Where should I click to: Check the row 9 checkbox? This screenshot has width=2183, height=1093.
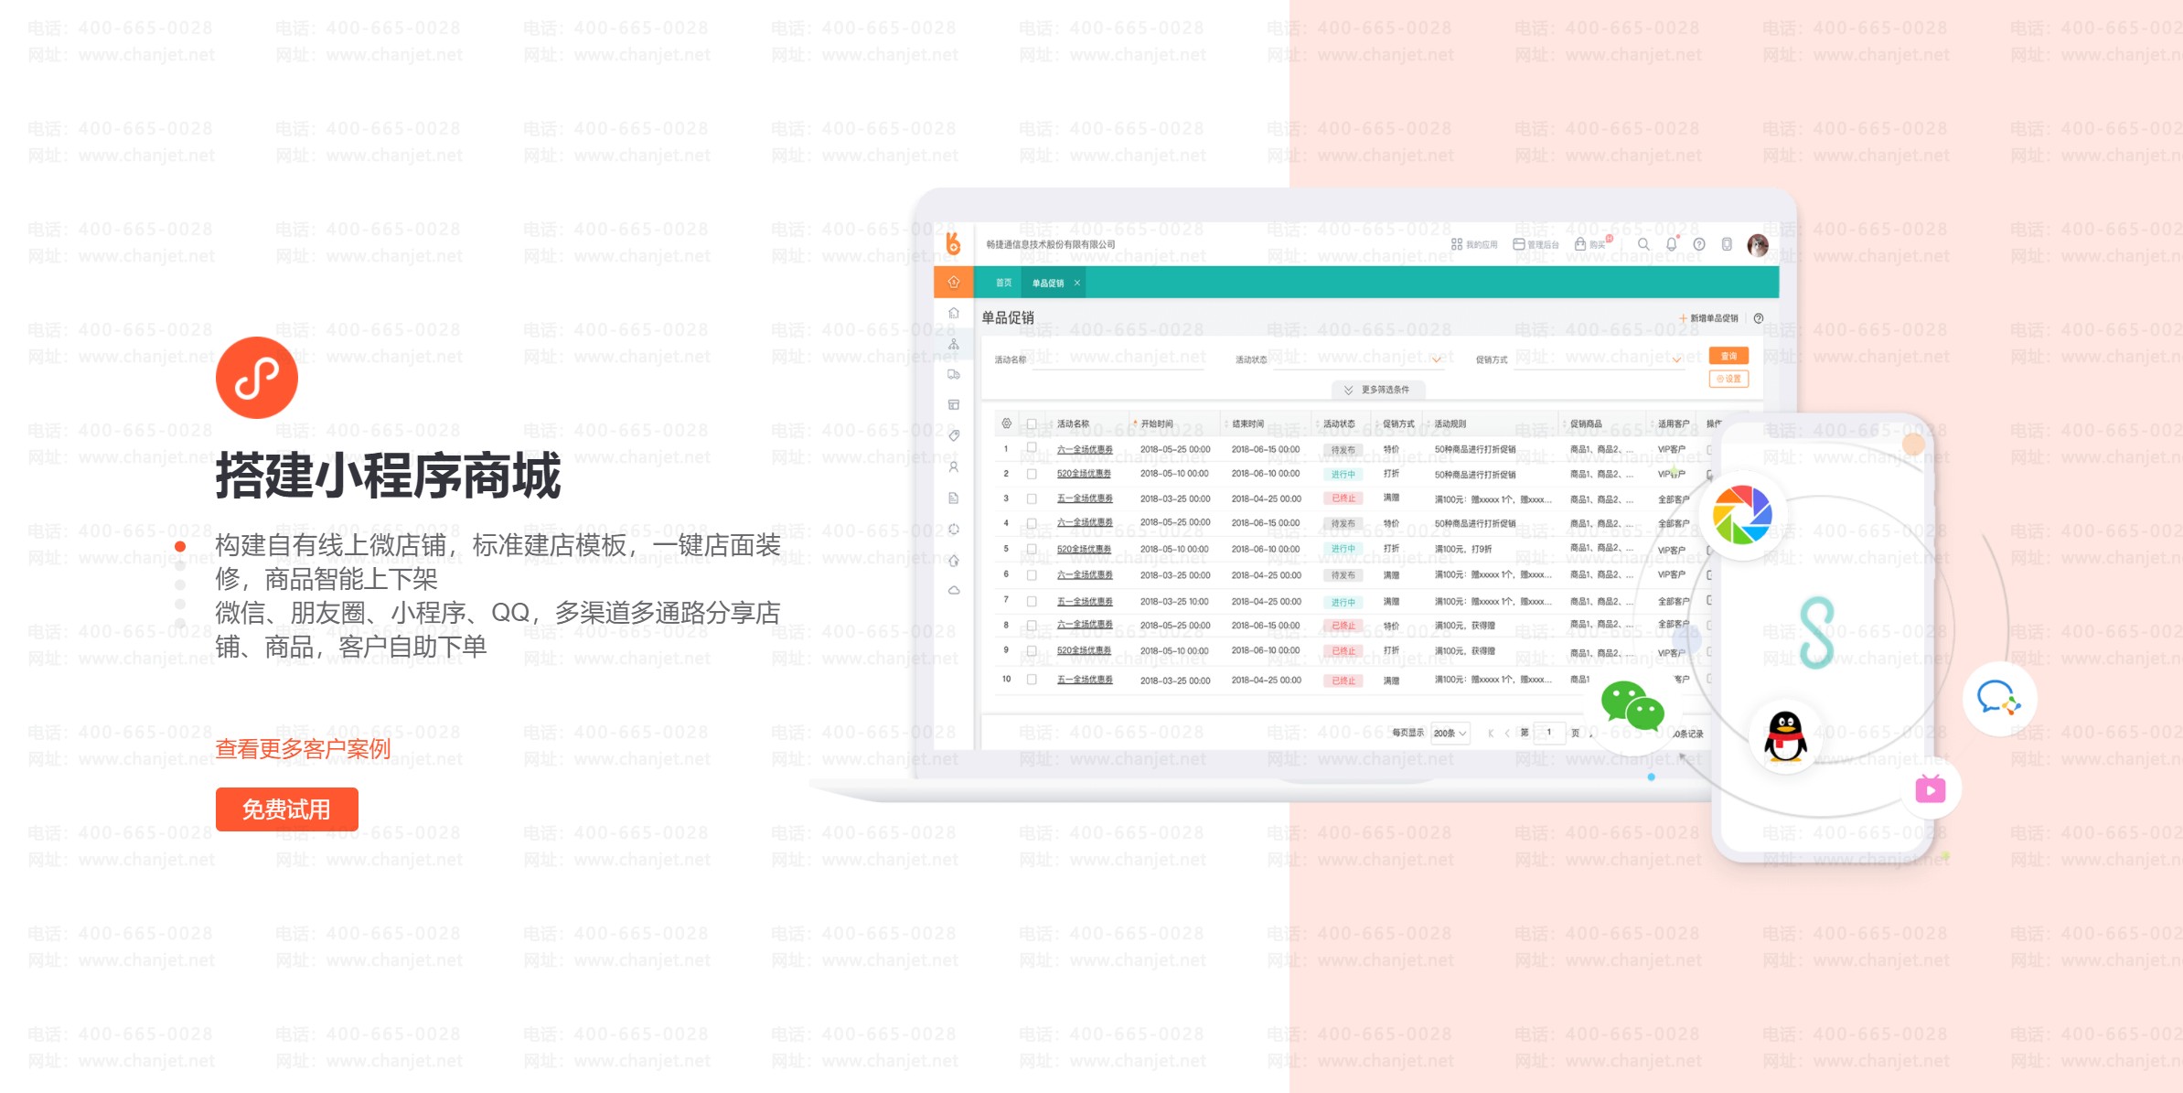(x=1032, y=650)
